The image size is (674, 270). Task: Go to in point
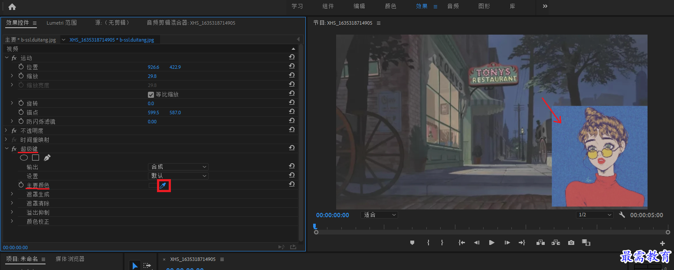(462, 243)
